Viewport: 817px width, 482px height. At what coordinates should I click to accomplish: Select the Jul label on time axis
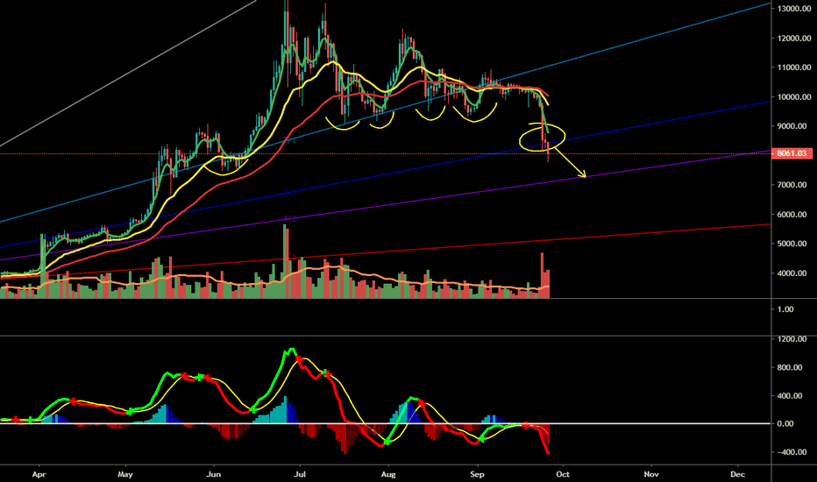pyautogui.click(x=300, y=474)
